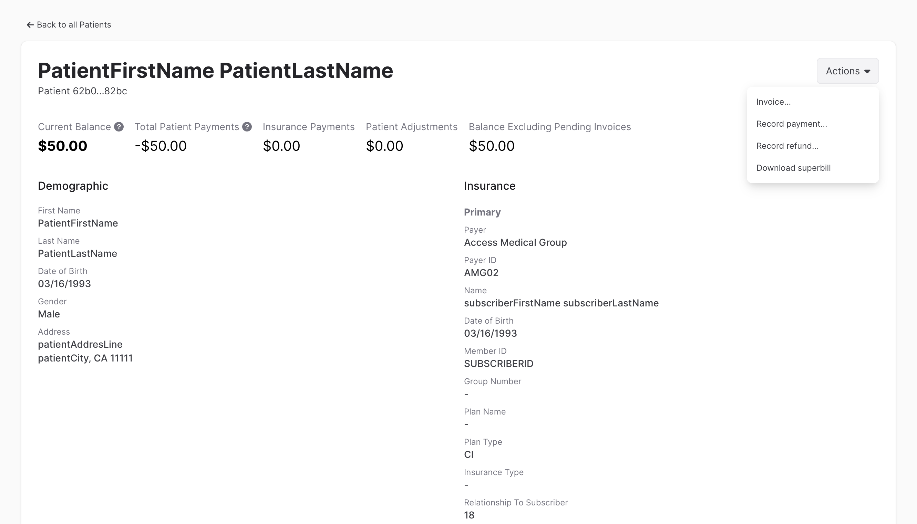Expand the Primary insurance section heading
Screen dimensions: 917x524
(483, 212)
